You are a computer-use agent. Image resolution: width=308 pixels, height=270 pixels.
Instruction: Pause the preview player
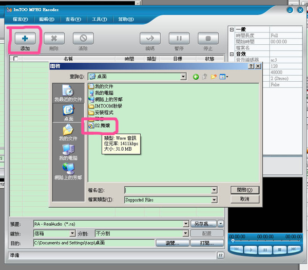265,250
